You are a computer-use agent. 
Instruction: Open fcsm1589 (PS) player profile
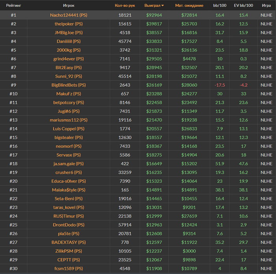point(68,268)
